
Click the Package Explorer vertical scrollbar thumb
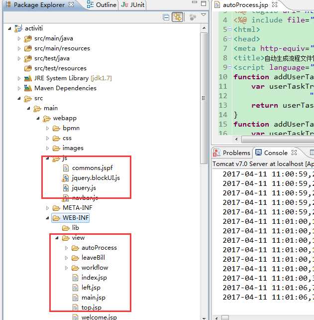tap(204, 98)
